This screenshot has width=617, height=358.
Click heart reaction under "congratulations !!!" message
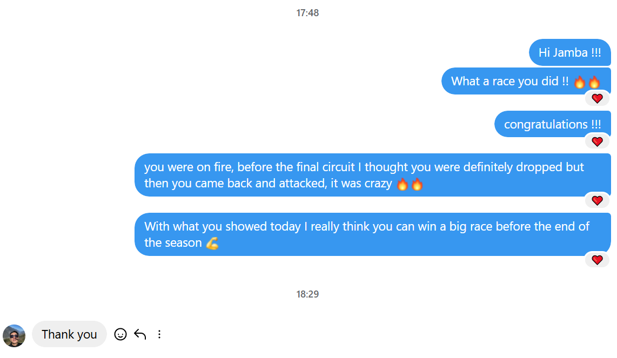click(x=597, y=142)
